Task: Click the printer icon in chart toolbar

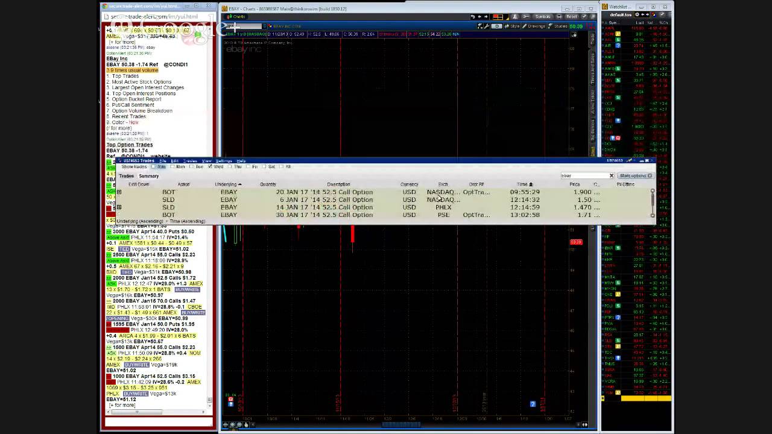Action: [558, 17]
